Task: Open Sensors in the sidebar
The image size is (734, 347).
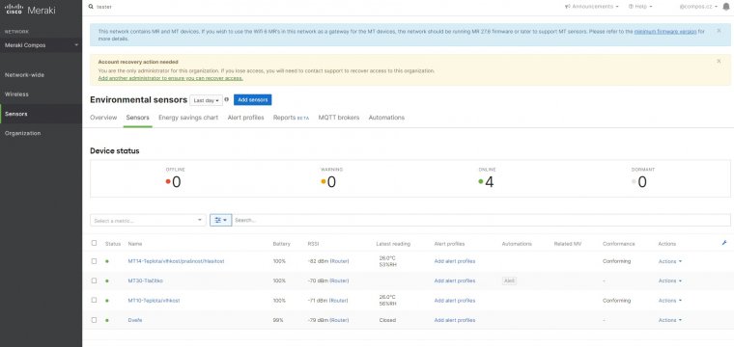Action: (x=42, y=114)
